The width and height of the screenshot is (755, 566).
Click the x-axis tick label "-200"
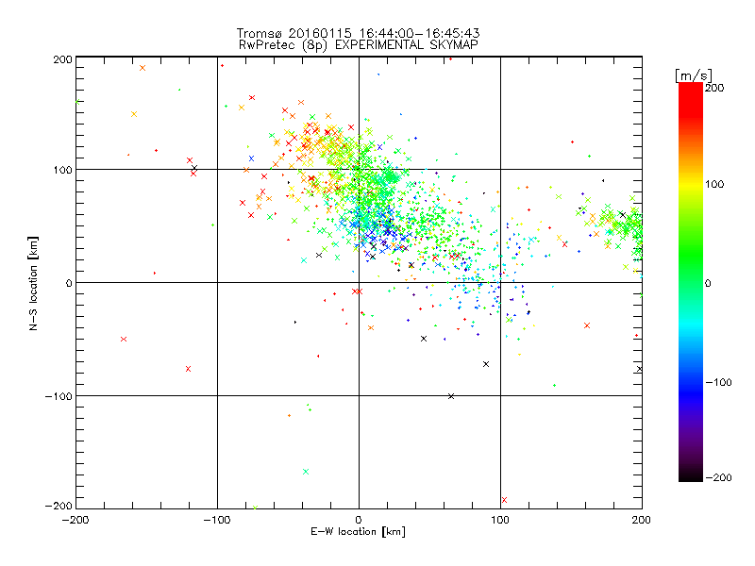(75, 520)
